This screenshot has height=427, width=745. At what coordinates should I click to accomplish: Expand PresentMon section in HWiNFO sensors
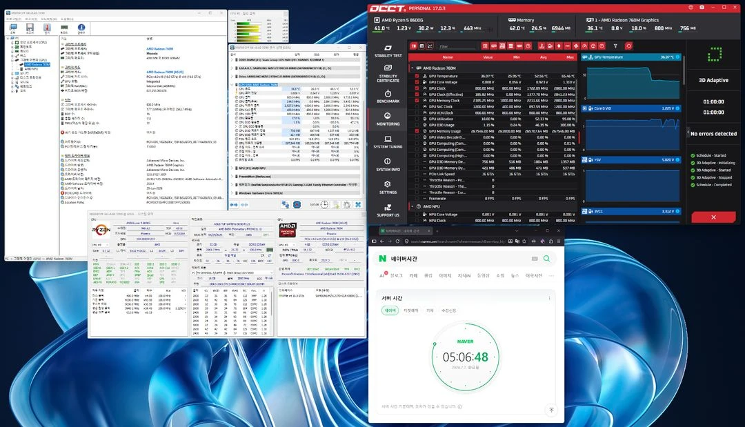point(232,176)
